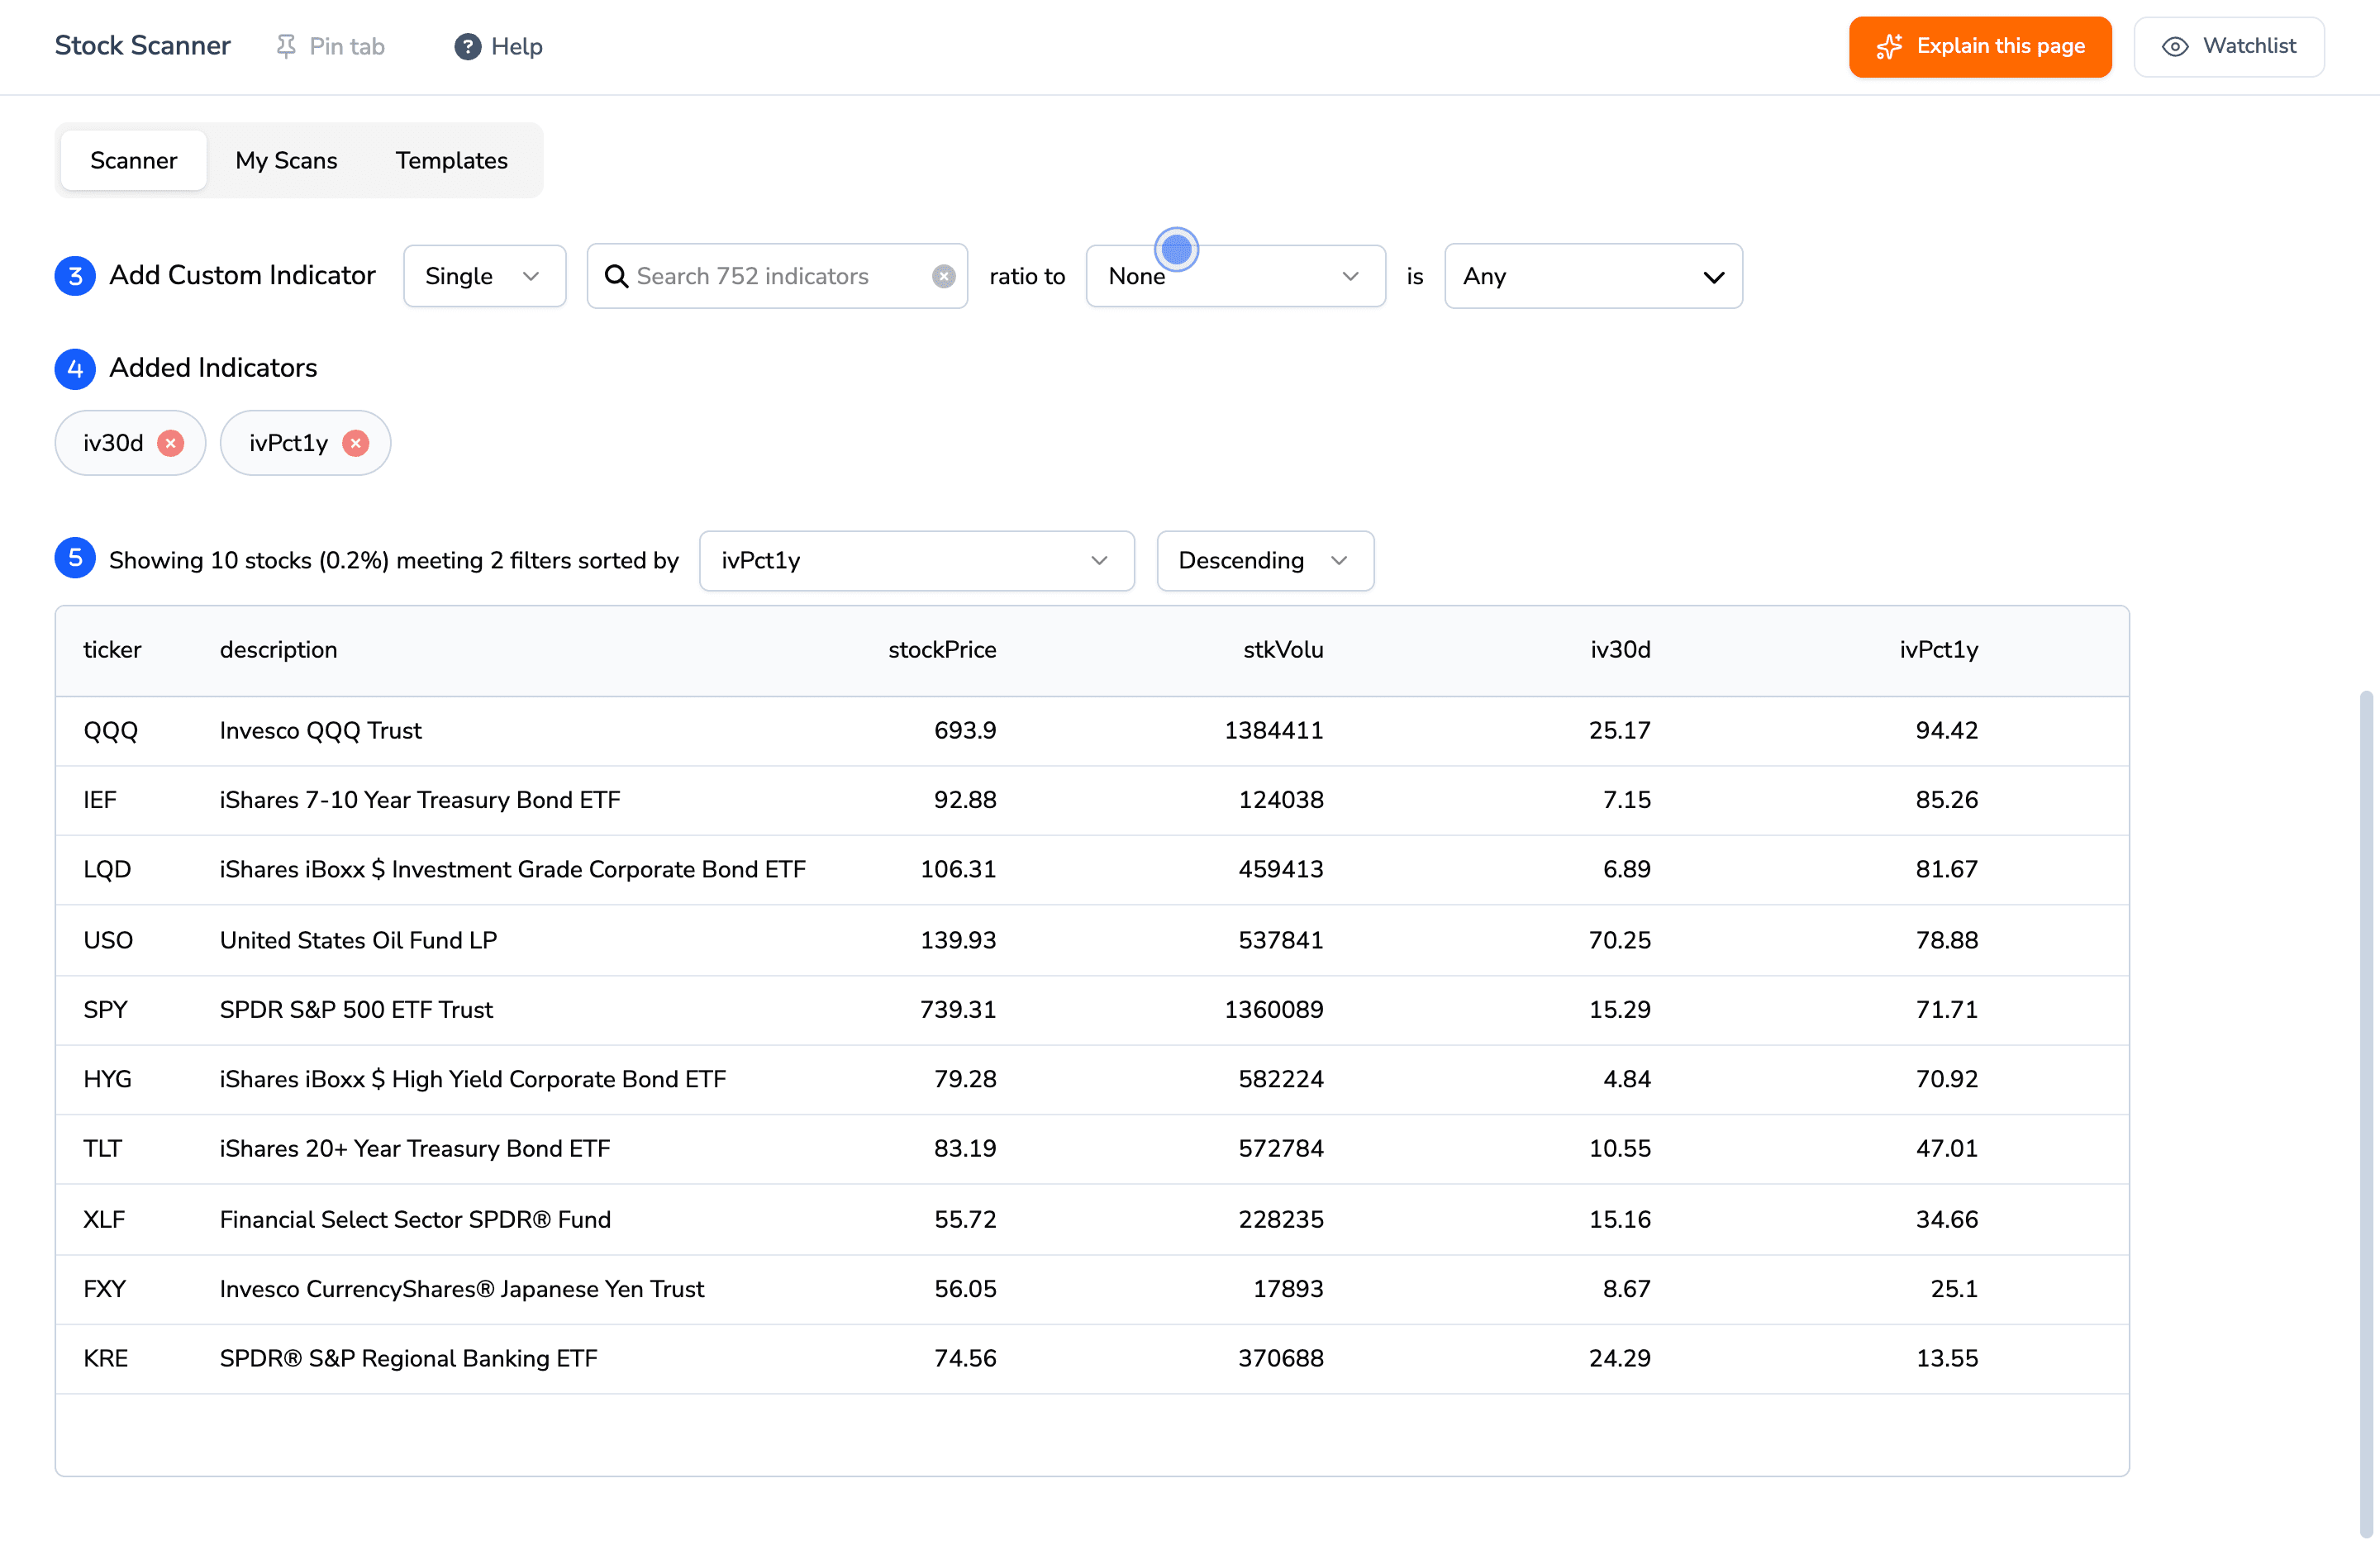Click iShares 20+ Year Treasury Bond ETF
This screenshot has width=2380, height=1545.
pyautogui.click(x=415, y=1149)
